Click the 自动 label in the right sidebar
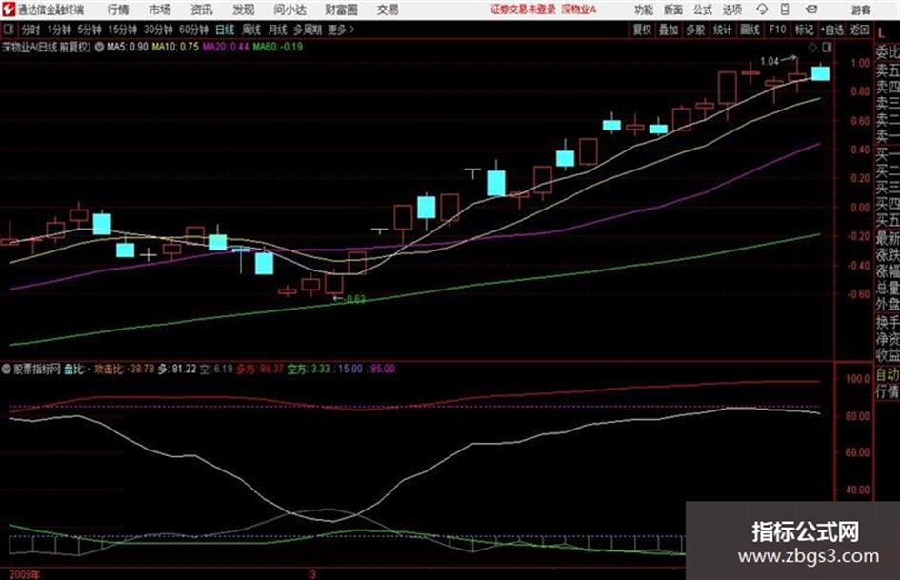 (888, 374)
